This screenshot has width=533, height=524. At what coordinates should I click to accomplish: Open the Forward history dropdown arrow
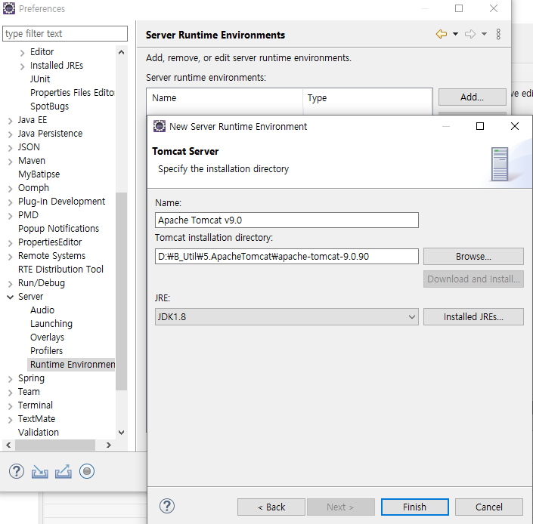[485, 34]
